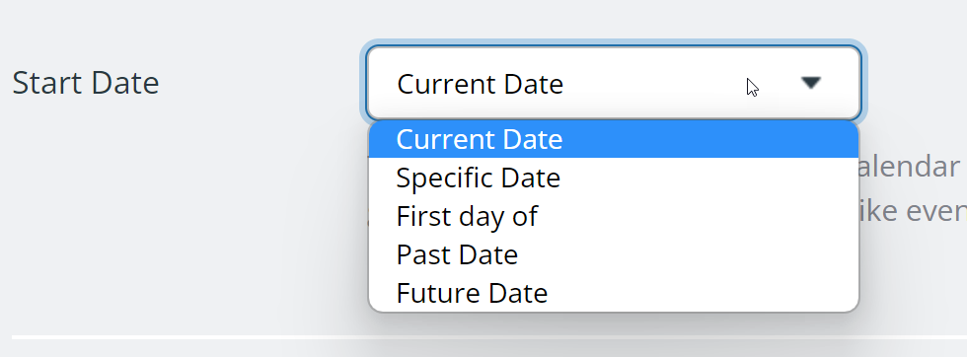Click the black caret arrow in Start Date box
This screenshot has width=967, height=357.
tap(810, 83)
